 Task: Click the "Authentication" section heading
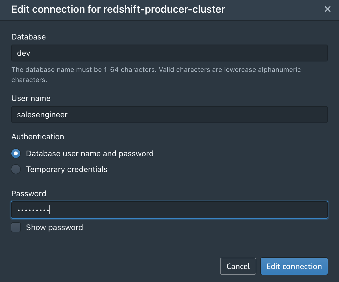click(38, 137)
